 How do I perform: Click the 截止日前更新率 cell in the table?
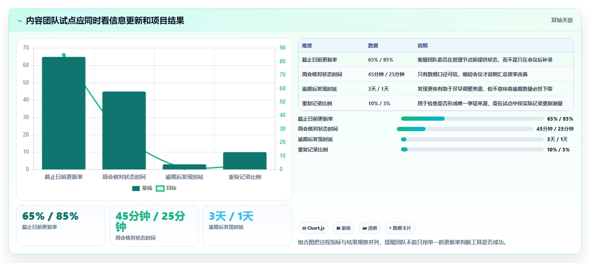(x=319, y=60)
